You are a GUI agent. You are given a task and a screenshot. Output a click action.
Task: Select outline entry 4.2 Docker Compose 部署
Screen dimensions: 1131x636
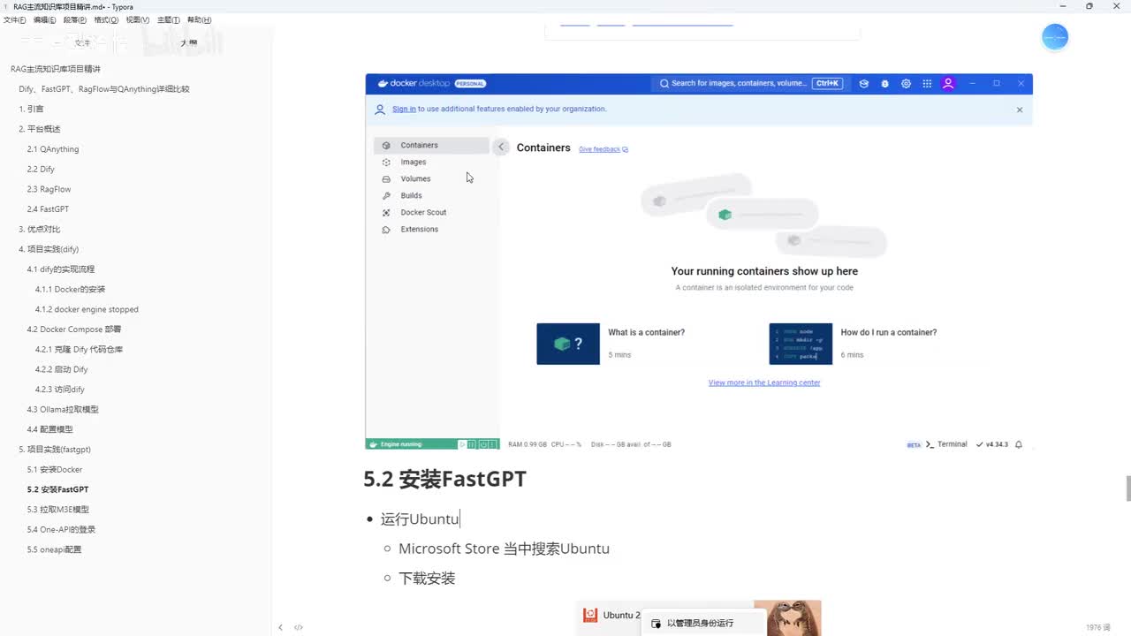(74, 329)
